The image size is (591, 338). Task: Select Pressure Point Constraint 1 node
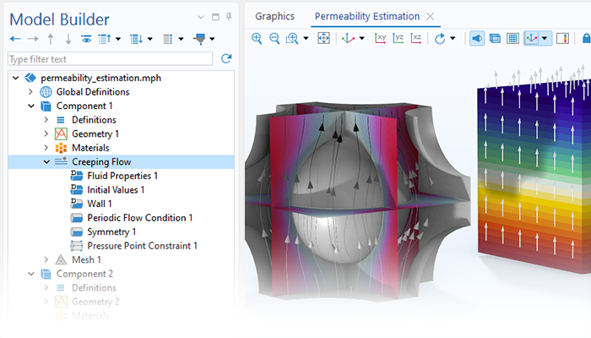point(142,246)
